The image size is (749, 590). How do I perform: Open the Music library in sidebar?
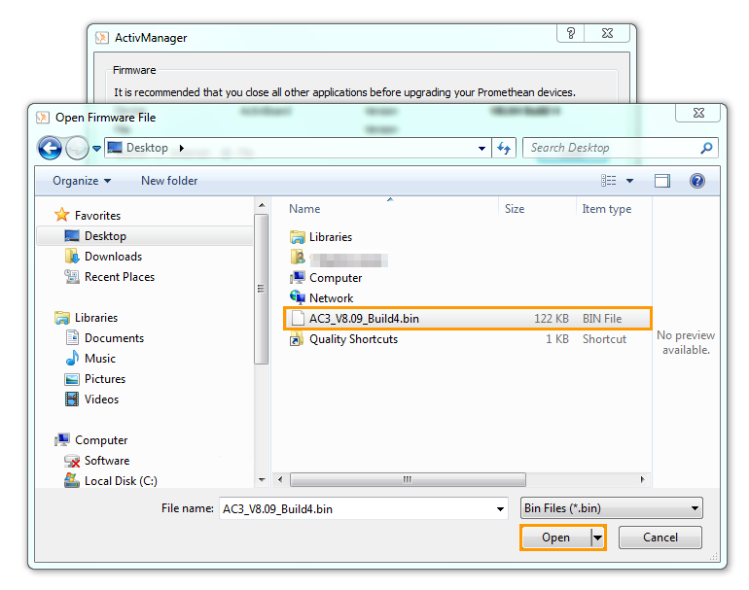pos(99,359)
